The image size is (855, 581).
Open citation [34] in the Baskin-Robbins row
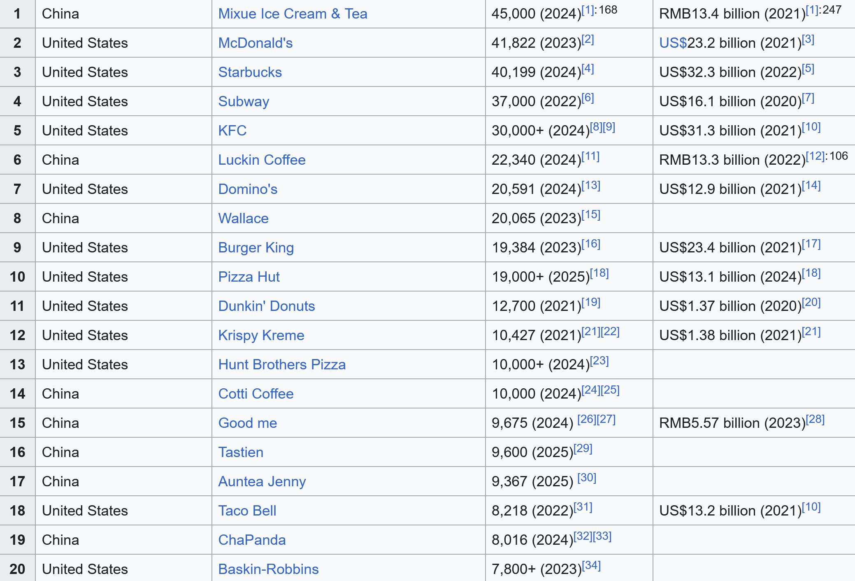click(x=591, y=565)
